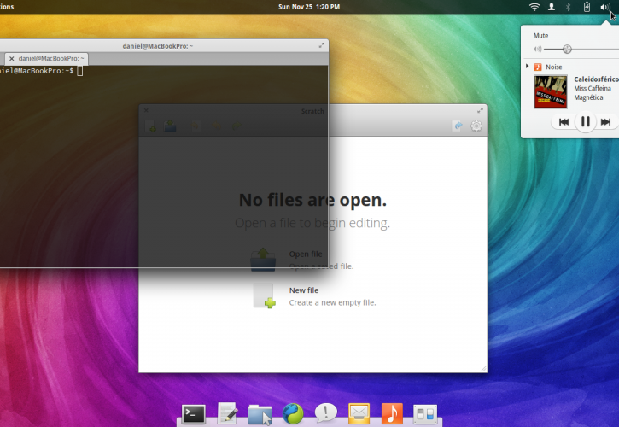The image size is (619, 427).
Task: Open the Files manager from dock
Action: pos(260,414)
